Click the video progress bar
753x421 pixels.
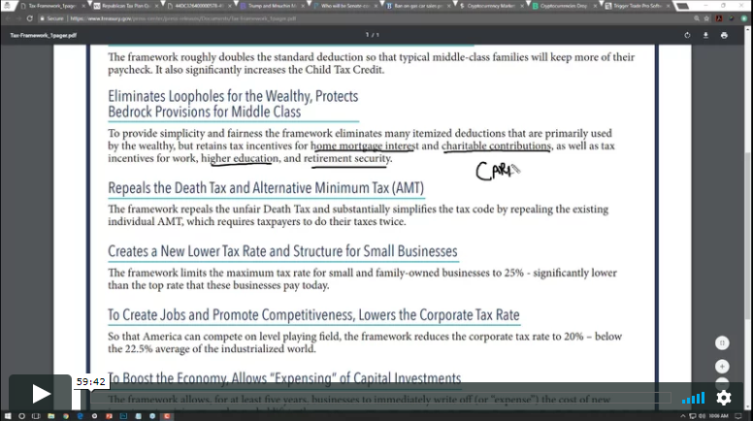[388, 397]
